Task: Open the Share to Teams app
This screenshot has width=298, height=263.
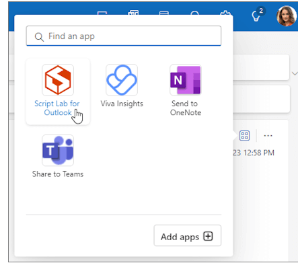Action: [58, 150]
